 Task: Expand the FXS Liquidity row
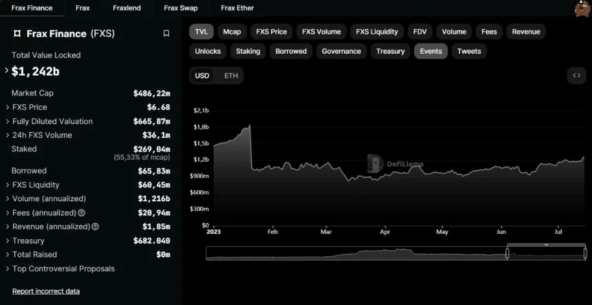pos(8,185)
